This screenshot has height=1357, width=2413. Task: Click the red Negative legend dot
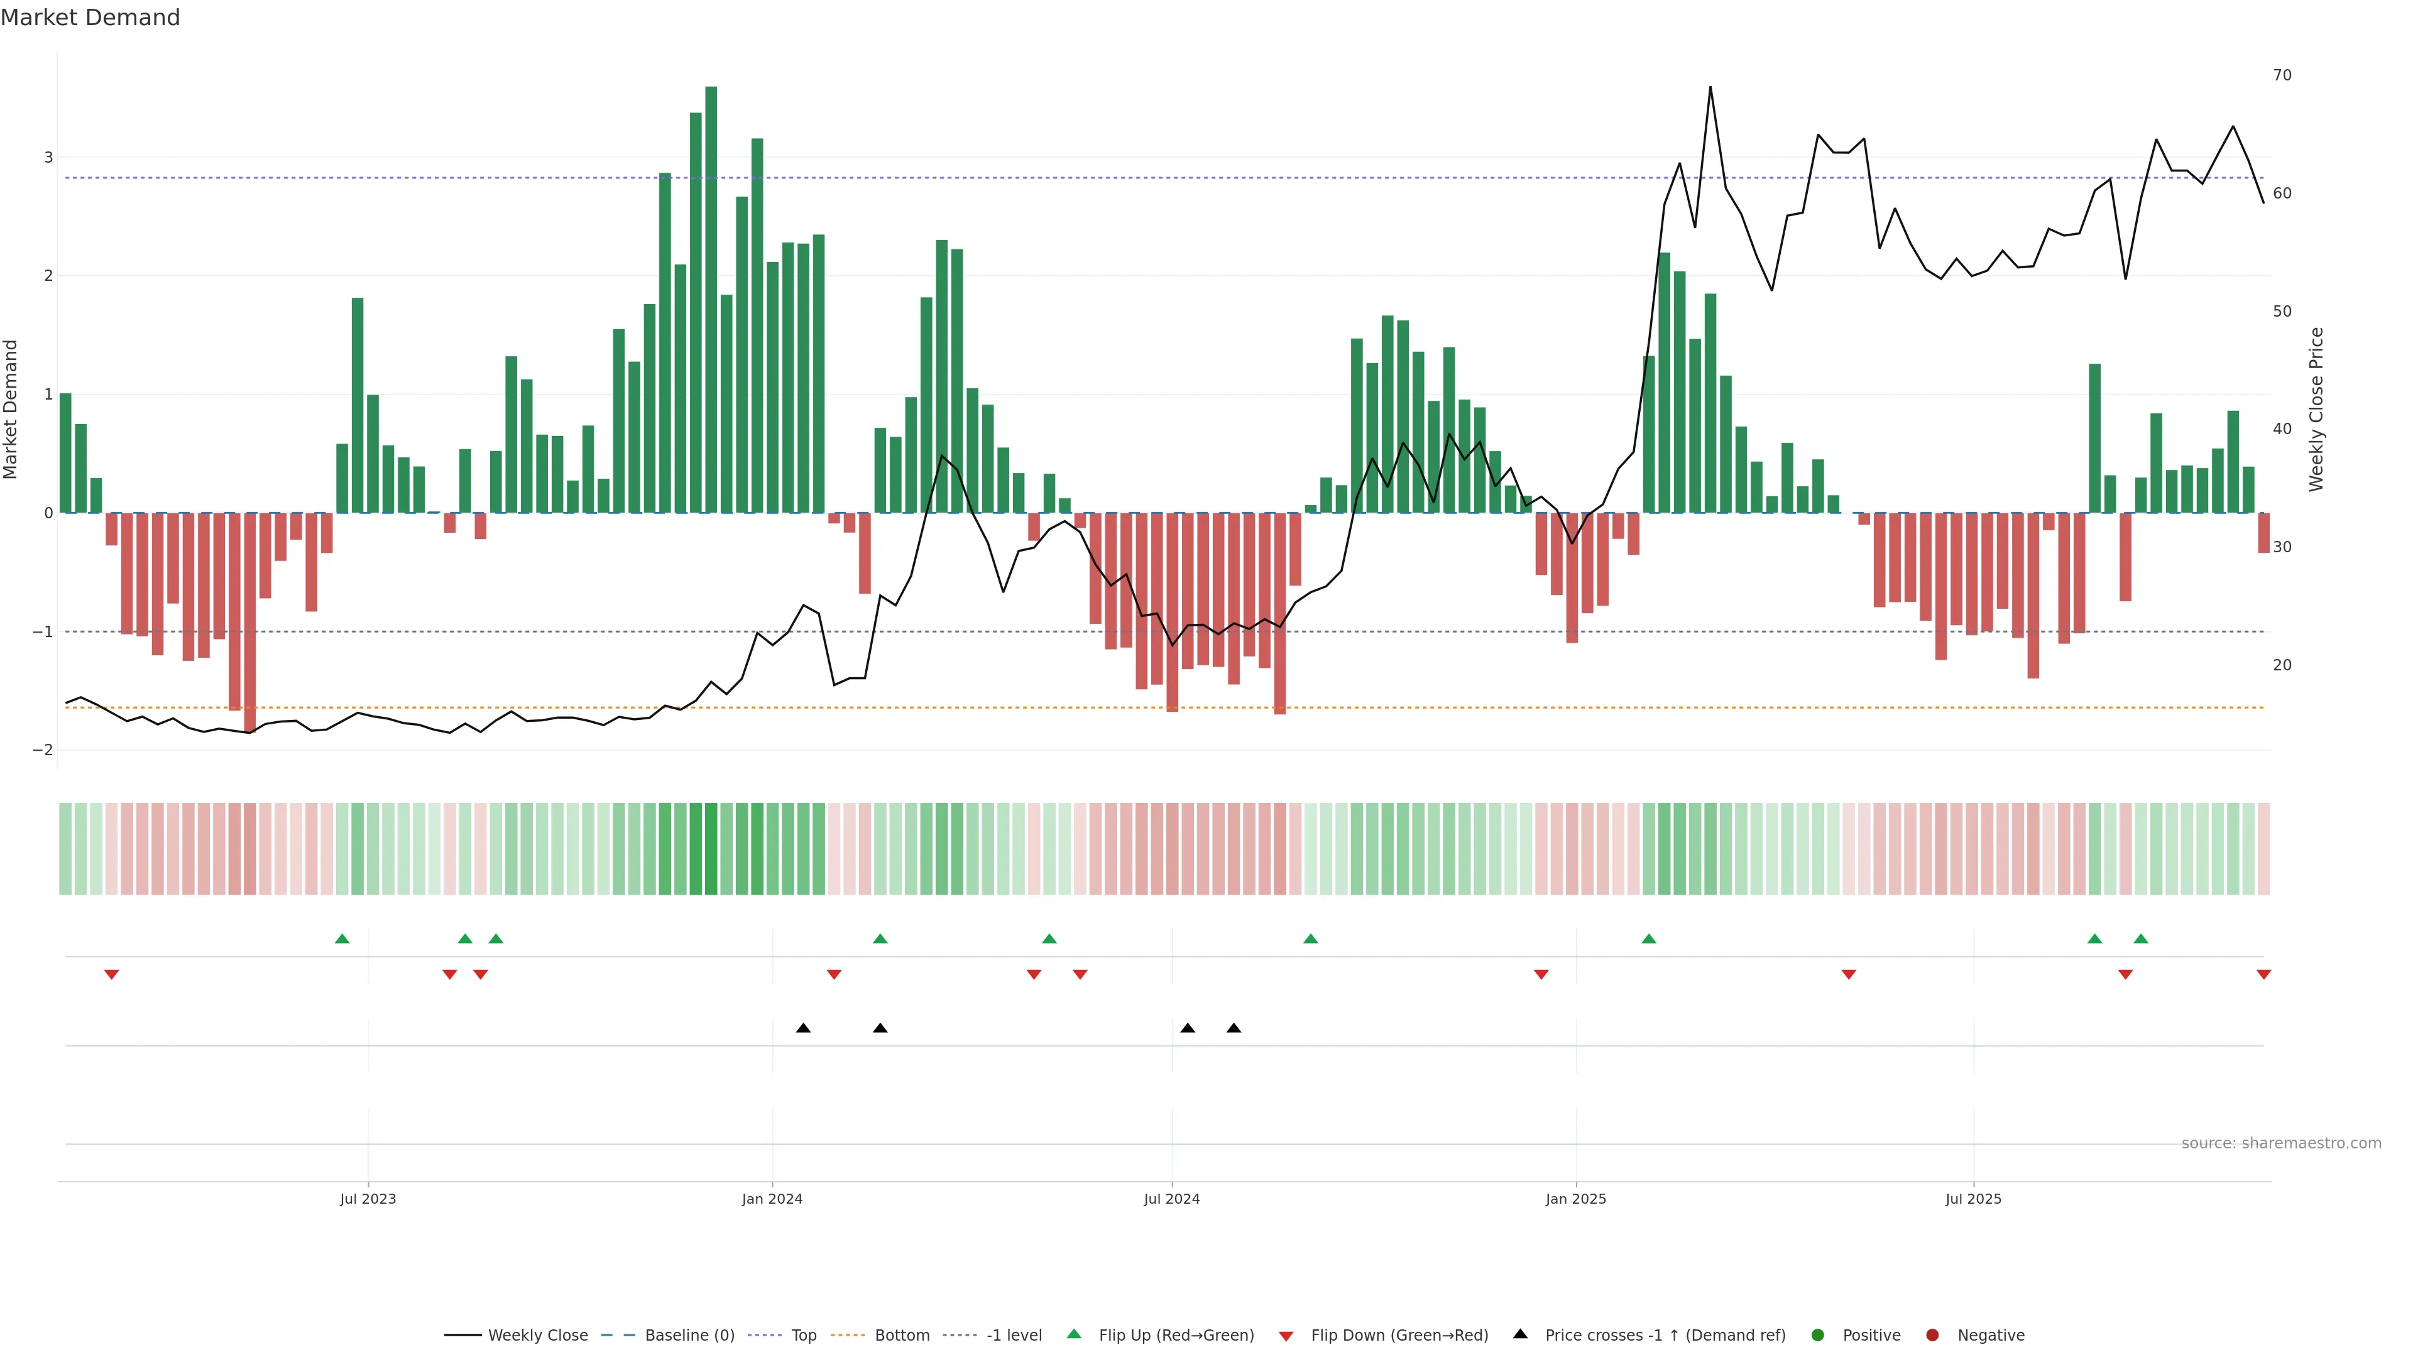point(1932,1336)
